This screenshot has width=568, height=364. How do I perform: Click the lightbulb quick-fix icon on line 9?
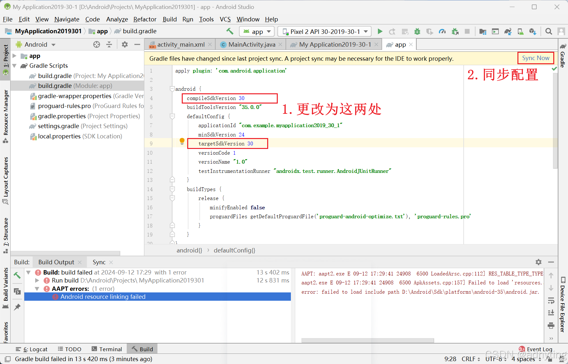click(x=182, y=141)
